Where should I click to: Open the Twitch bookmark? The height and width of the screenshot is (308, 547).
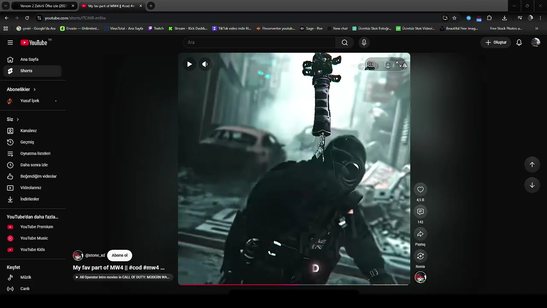(156, 28)
